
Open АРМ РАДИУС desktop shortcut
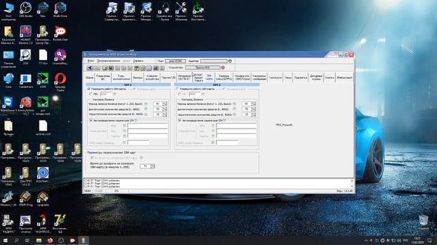click(8, 224)
